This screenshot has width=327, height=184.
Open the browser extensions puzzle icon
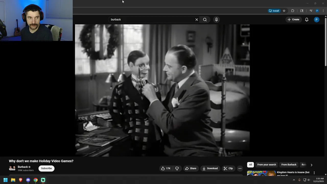[x=293, y=11]
